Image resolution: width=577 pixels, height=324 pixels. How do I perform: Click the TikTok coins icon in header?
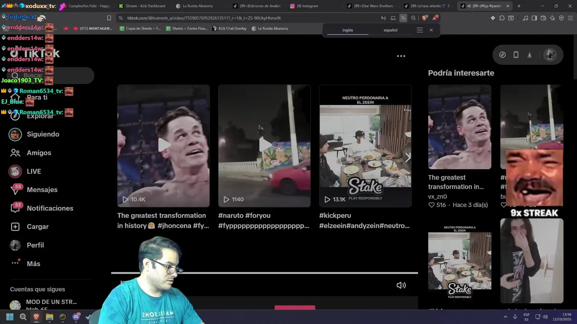pyautogui.click(x=502, y=54)
